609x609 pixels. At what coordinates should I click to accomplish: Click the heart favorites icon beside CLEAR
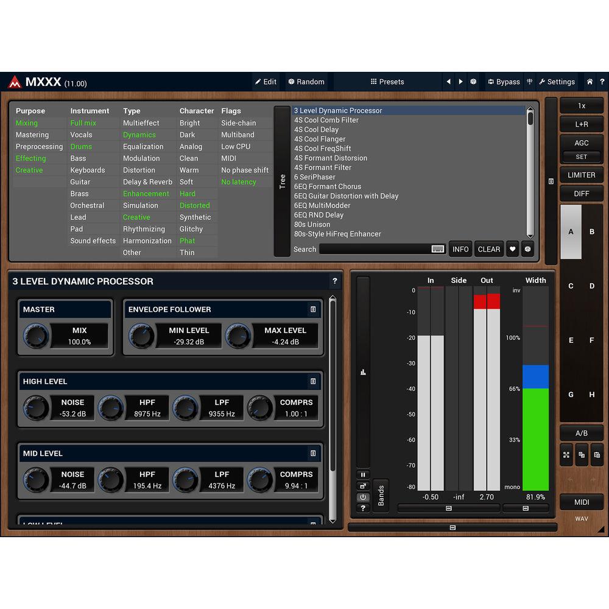512,249
